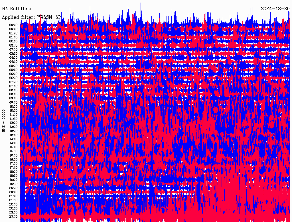Click the 05:00 time label
Image resolution: width=292 pixels, height=222 pixels.
(x=13, y=66)
